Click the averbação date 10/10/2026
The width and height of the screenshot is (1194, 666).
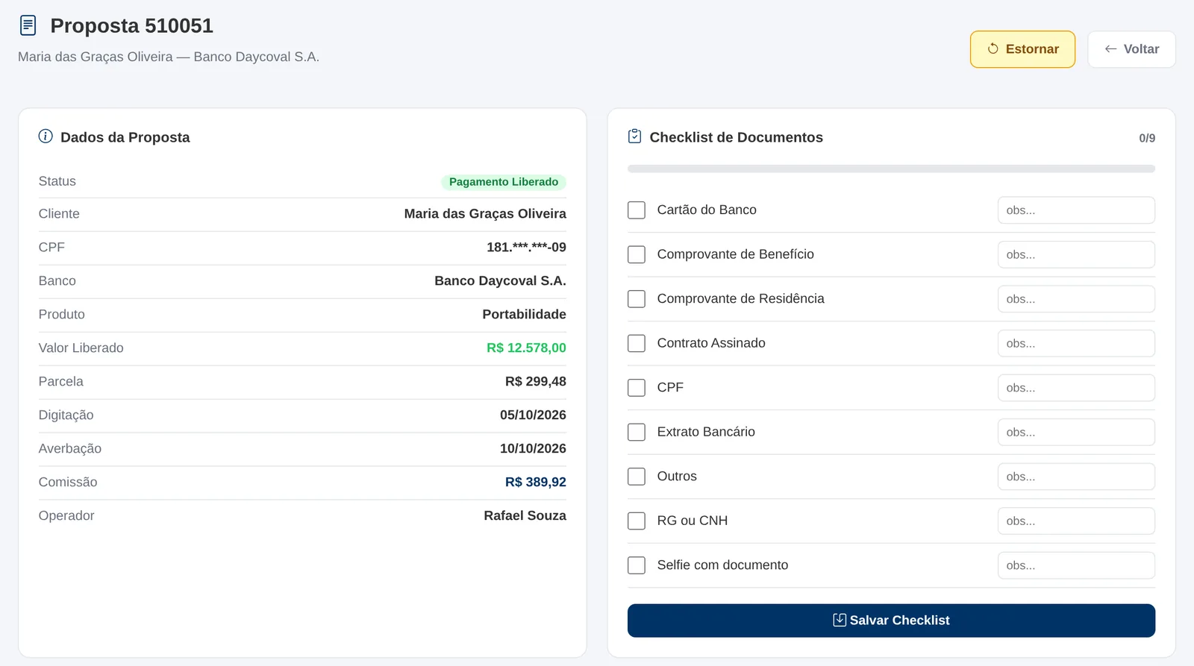(x=533, y=449)
